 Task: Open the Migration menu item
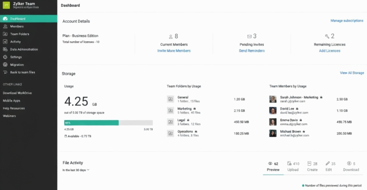coord(29,65)
